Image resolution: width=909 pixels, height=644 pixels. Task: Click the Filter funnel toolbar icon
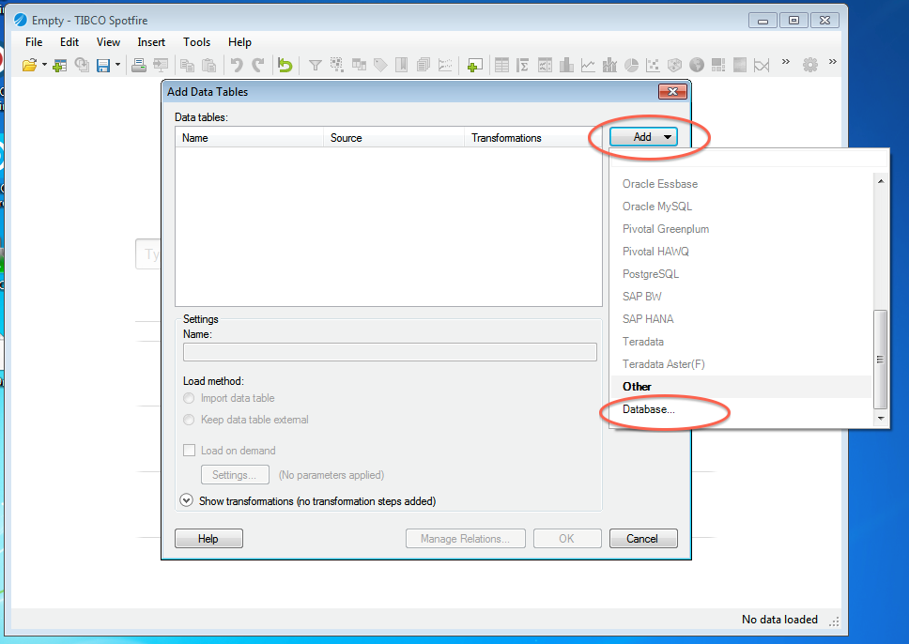pyautogui.click(x=316, y=65)
